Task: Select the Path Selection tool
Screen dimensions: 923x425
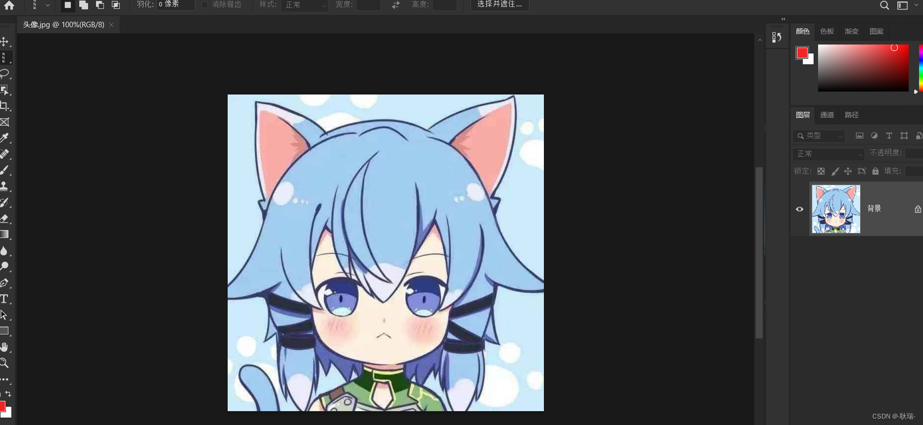Action: (4, 315)
